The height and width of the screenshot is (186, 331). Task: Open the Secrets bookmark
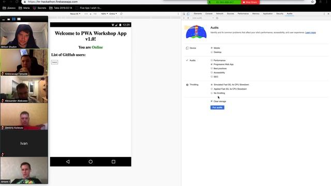(x=39, y=8)
